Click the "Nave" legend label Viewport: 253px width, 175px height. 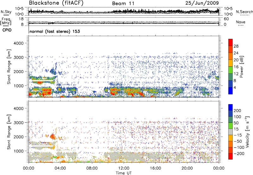point(240,22)
